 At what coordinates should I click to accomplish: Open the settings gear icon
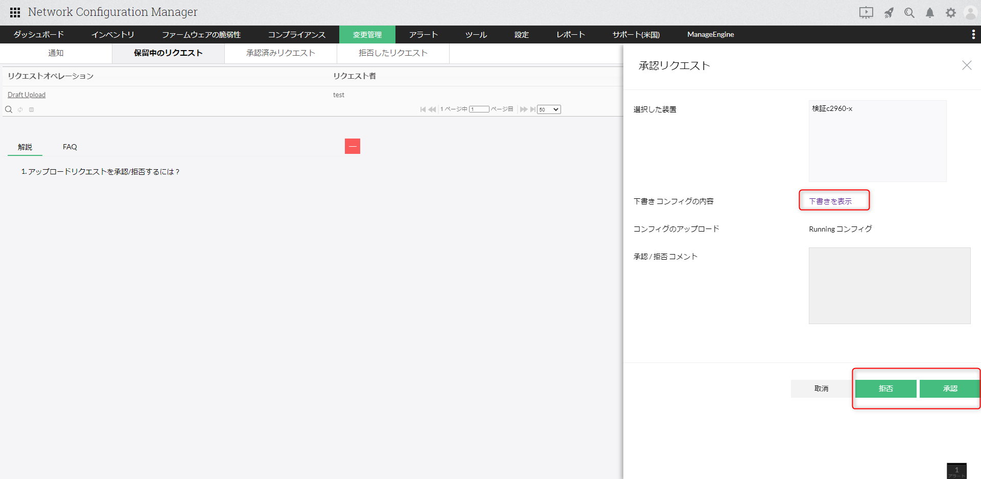click(x=951, y=13)
